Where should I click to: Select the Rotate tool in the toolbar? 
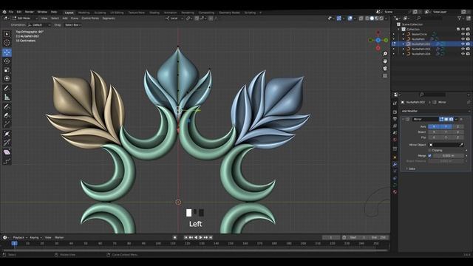(x=7, y=61)
